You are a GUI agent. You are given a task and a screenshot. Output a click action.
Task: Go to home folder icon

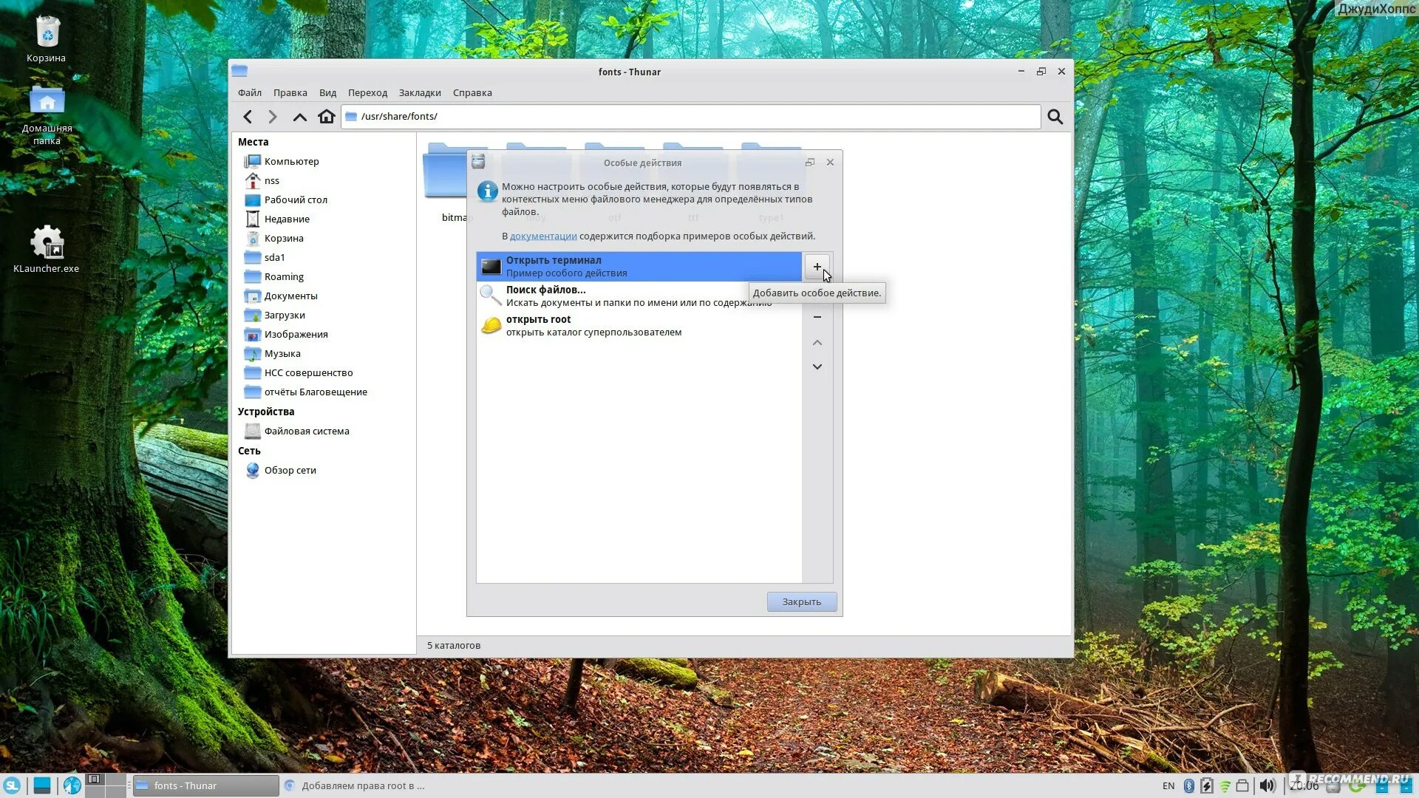pyautogui.click(x=326, y=117)
